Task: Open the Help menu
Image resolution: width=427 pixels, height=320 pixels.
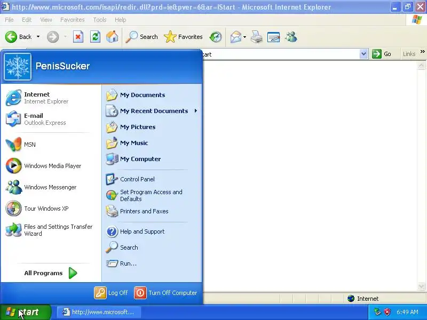Action: tap(121, 20)
